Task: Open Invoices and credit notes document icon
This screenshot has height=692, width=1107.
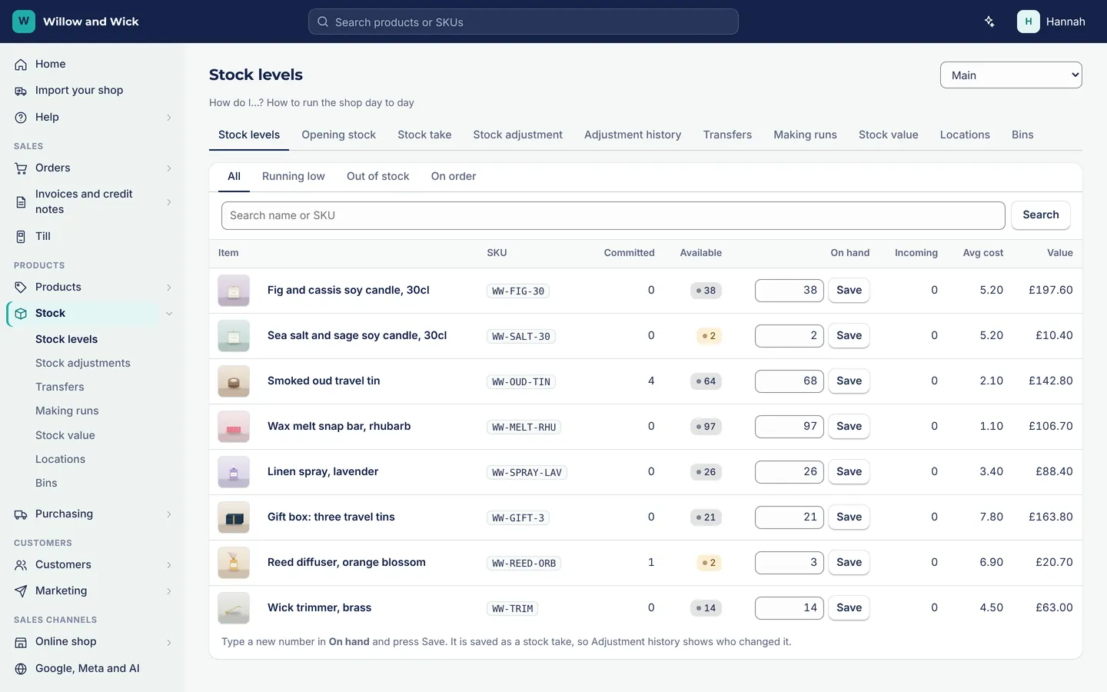Action: (21, 202)
